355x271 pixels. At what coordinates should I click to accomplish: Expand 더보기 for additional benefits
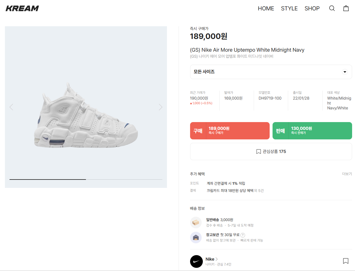347,174
